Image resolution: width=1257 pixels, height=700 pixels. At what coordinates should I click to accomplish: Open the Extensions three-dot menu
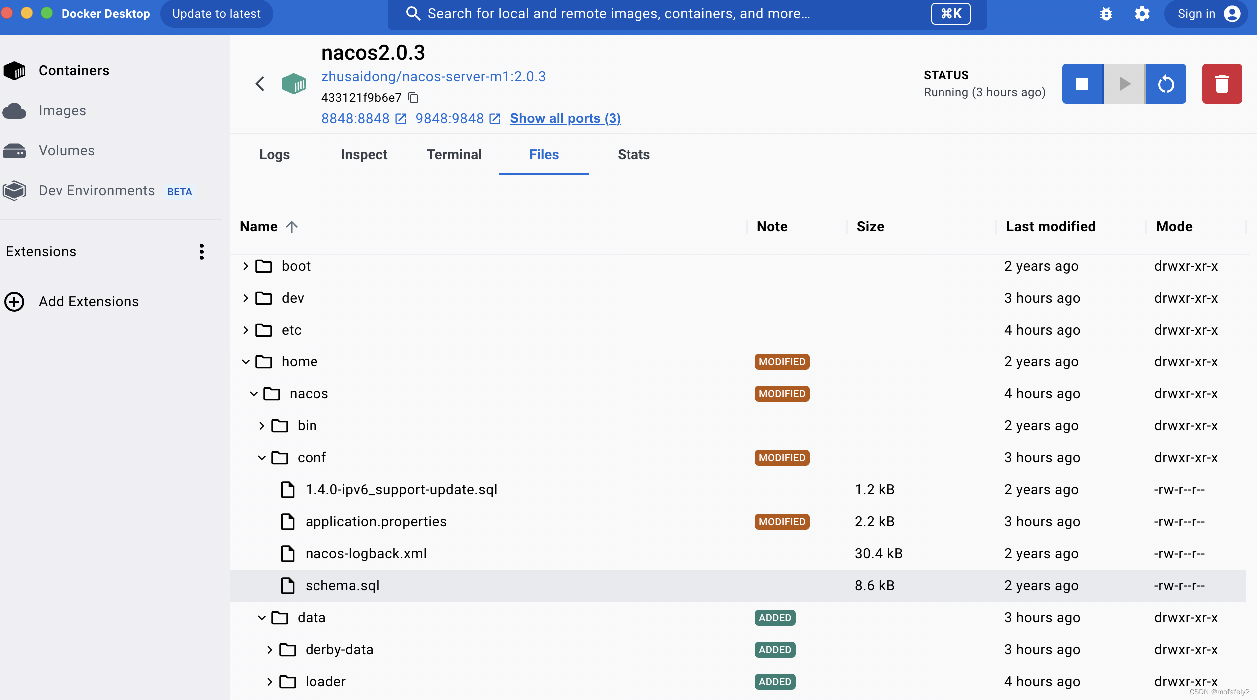tap(202, 252)
